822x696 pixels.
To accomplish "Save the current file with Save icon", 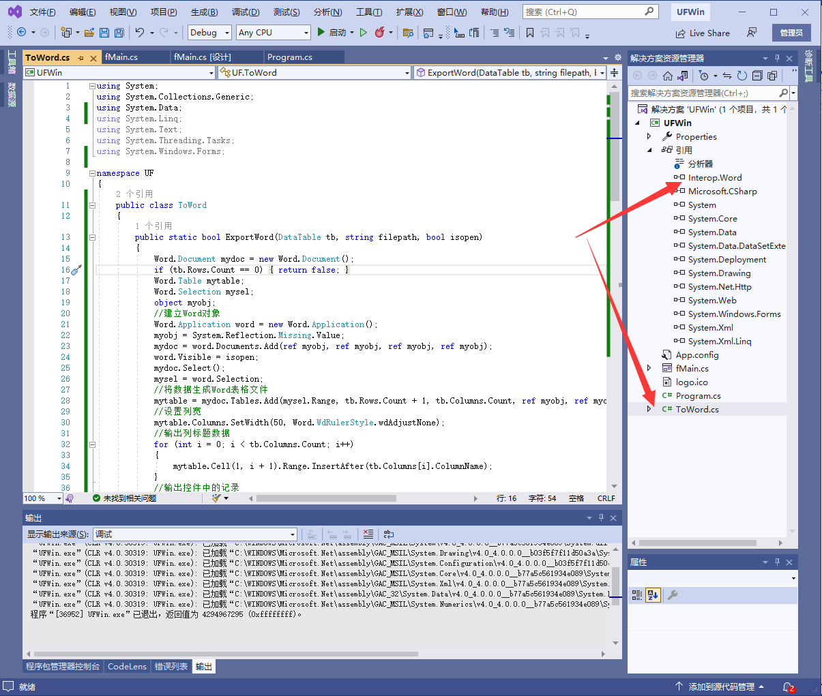I will [104, 33].
